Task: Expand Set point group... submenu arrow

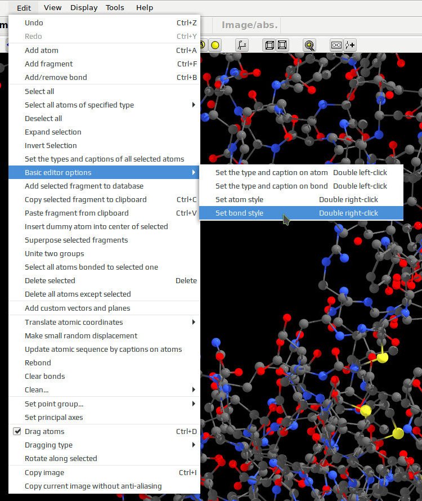Action: (x=194, y=404)
